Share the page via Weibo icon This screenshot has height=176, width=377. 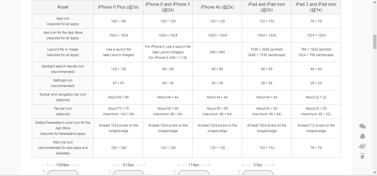pos(362,146)
